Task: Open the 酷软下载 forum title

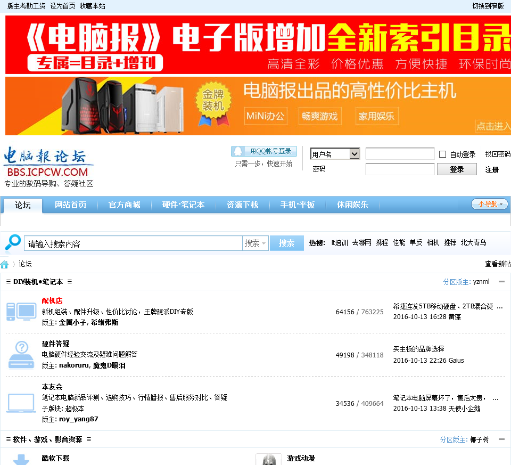Action: tap(56, 458)
